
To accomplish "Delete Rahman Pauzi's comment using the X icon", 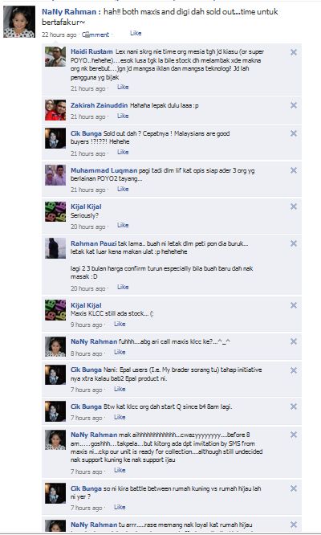I will 294,243.
